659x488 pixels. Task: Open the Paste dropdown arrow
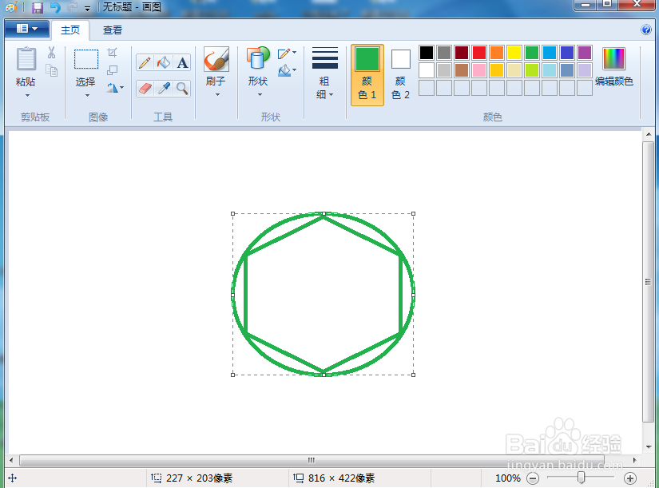(27, 96)
